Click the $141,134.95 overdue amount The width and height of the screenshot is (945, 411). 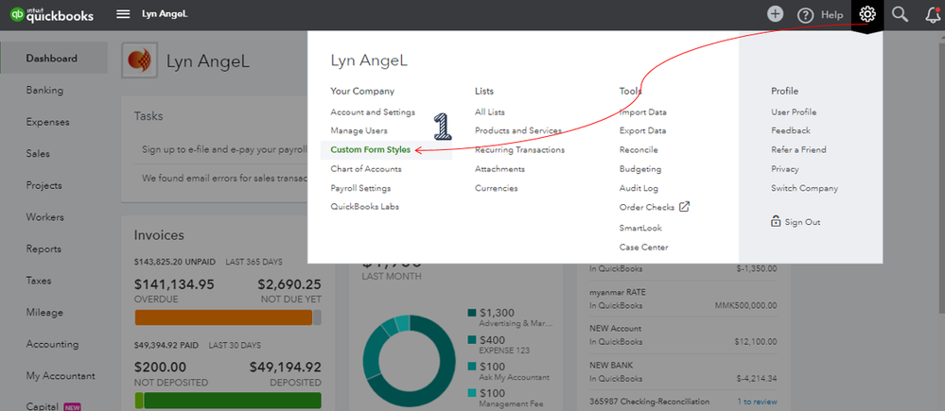(x=174, y=284)
